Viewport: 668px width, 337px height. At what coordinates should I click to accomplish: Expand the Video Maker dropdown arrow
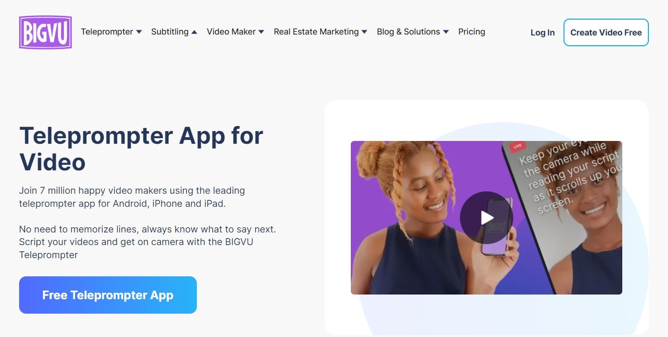pyautogui.click(x=261, y=32)
